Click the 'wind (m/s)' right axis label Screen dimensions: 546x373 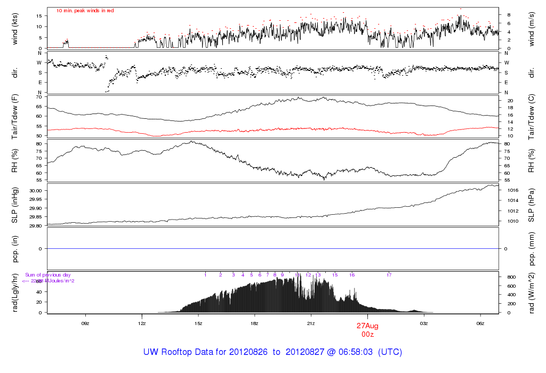[x=531, y=28]
